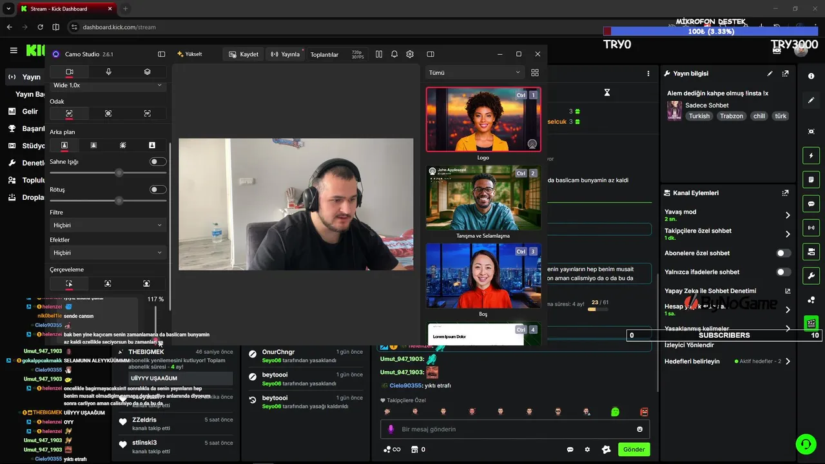Open emoji picker in message box

(x=639, y=429)
